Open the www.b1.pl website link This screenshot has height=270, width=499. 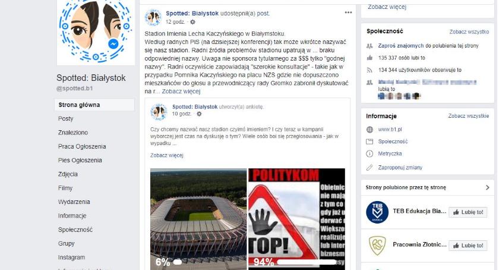[x=390, y=130]
